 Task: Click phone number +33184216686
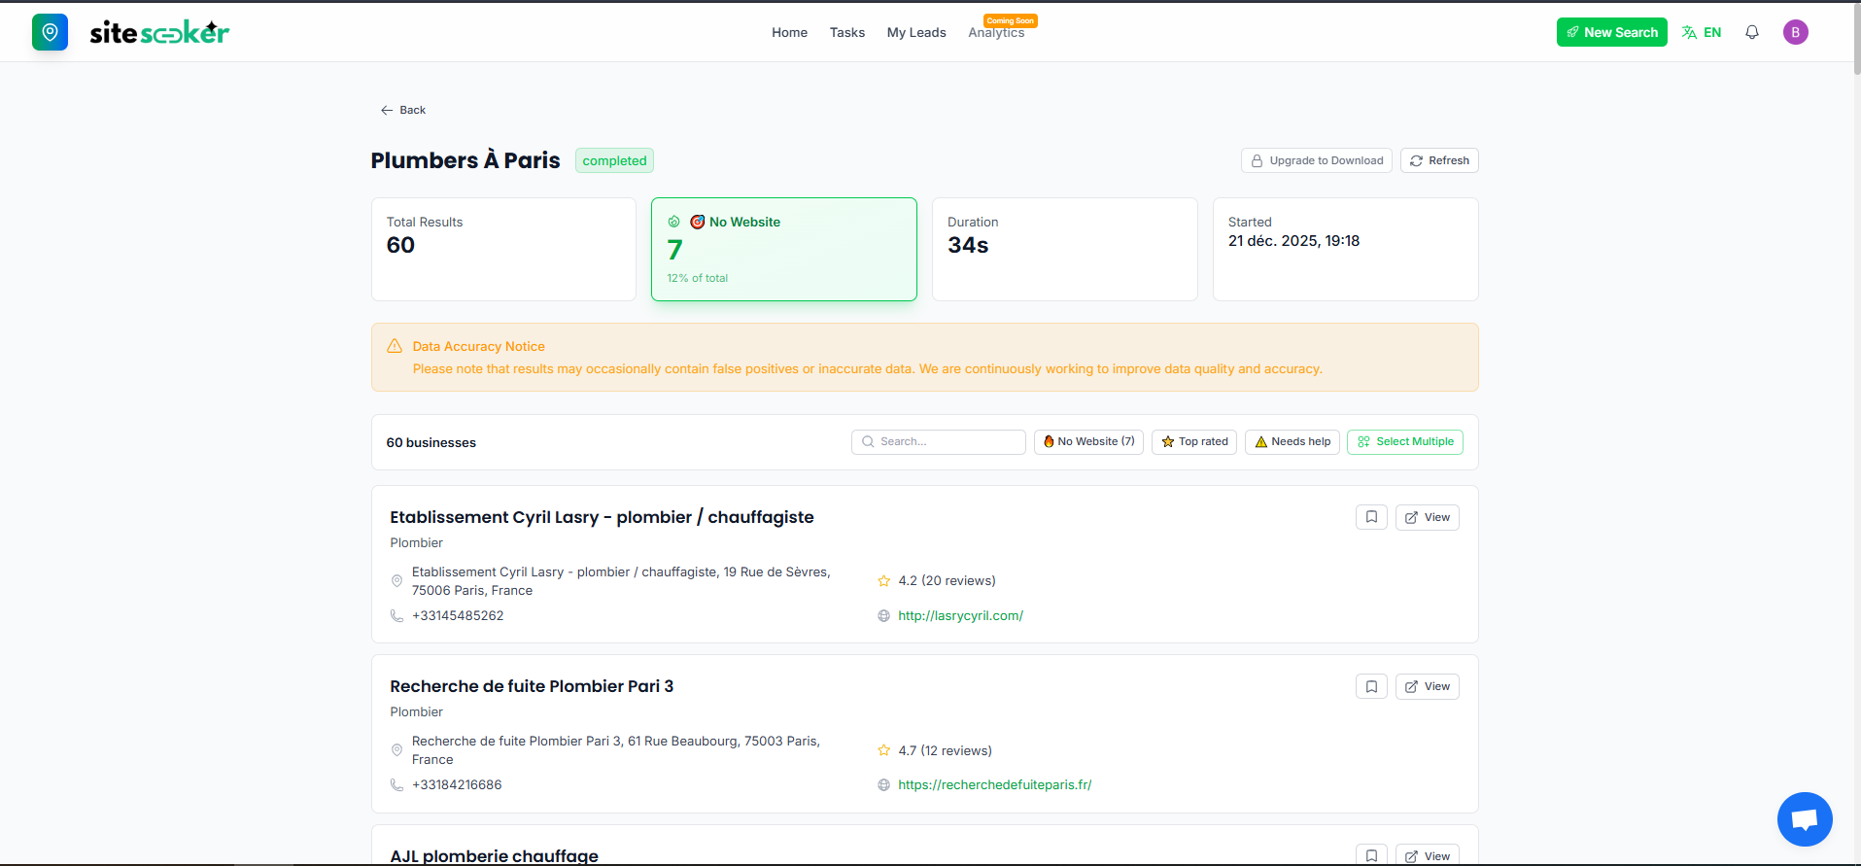pyautogui.click(x=457, y=784)
